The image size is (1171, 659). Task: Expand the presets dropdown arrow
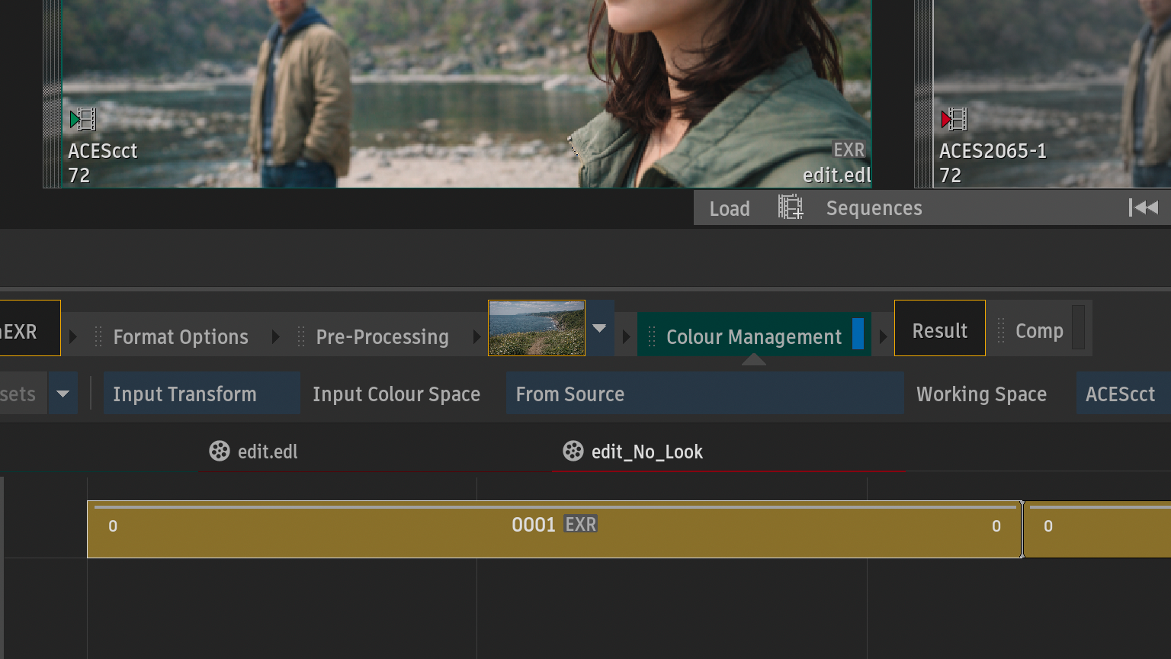pyautogui.click(x=63, y=394)
